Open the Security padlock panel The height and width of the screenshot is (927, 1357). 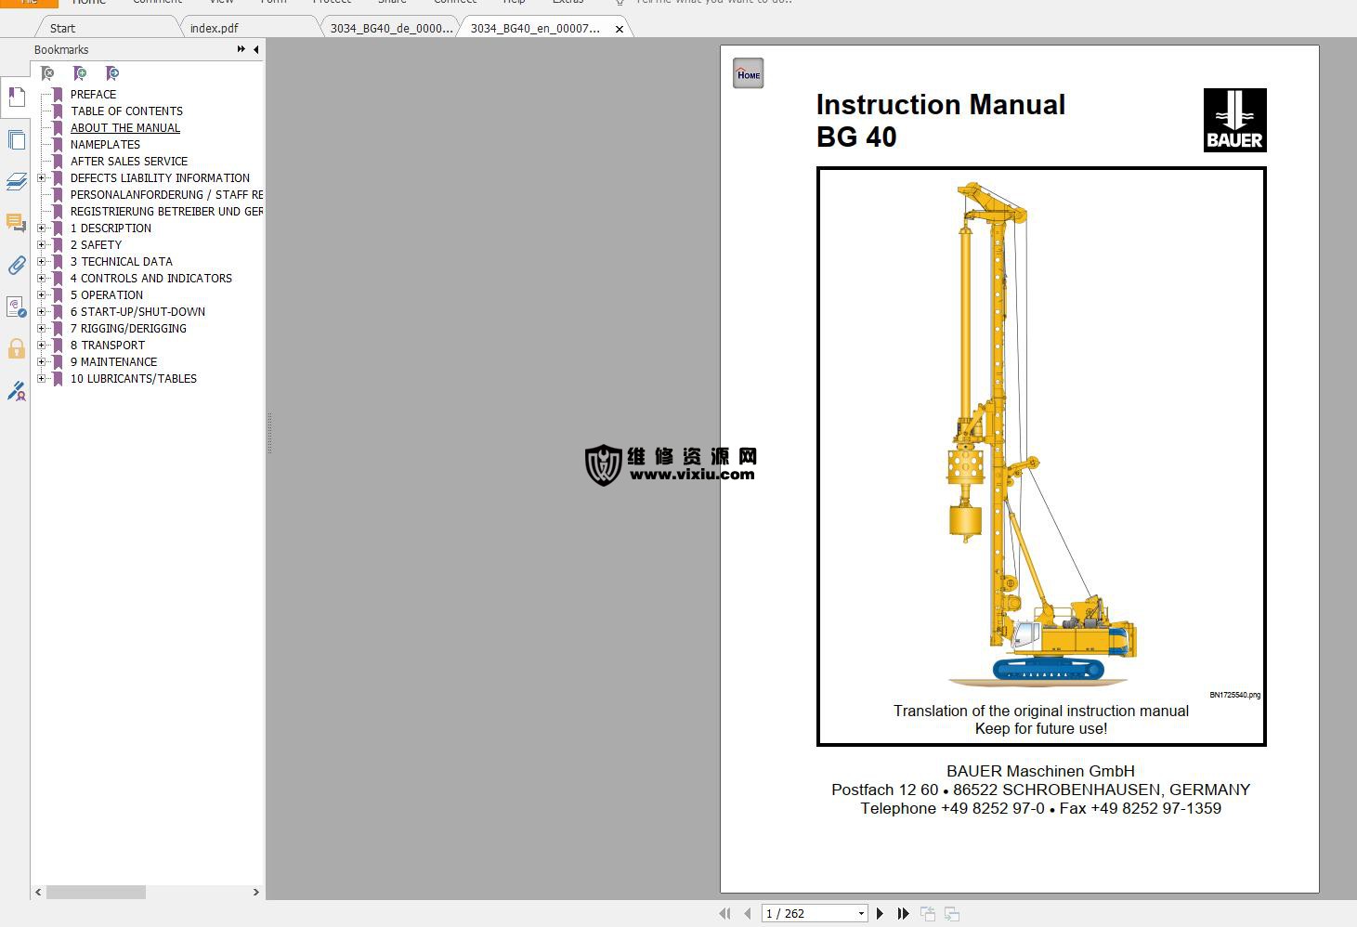coord(16,348)
